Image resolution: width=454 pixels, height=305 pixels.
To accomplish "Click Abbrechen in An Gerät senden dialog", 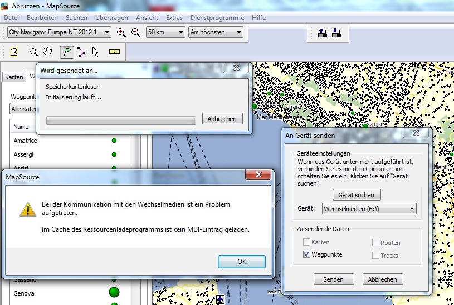I will [x=383, y=279].
